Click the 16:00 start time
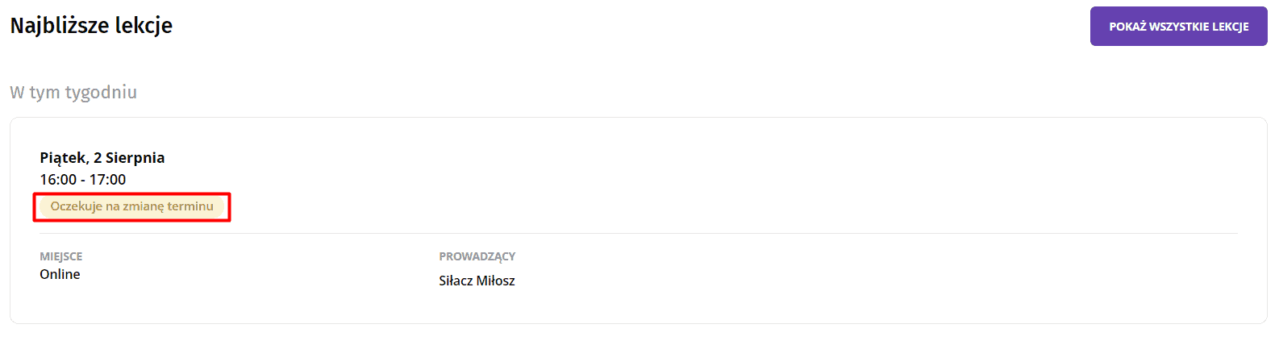The width and height of the screenshot is (1279, 341). tap(58, 180)
